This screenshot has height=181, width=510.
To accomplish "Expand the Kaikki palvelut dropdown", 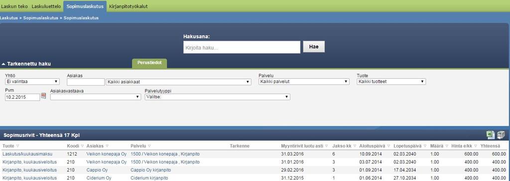I will coord(304,82).
